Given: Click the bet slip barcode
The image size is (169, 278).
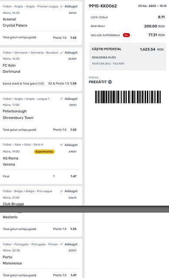Looking at the screenshot, I should [128, 97].
